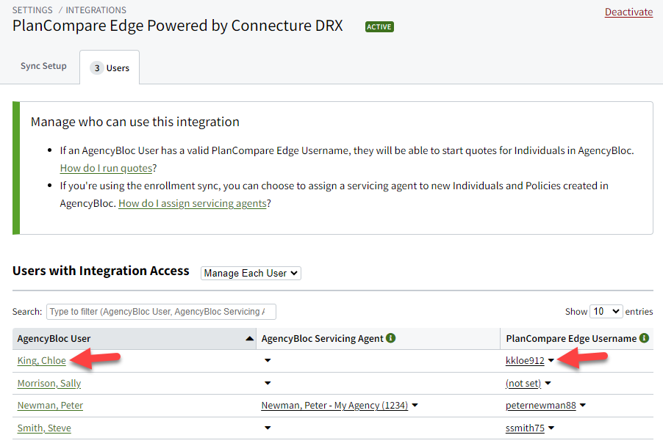Click the PlanCompare Edge Username column header

(577, 338)
